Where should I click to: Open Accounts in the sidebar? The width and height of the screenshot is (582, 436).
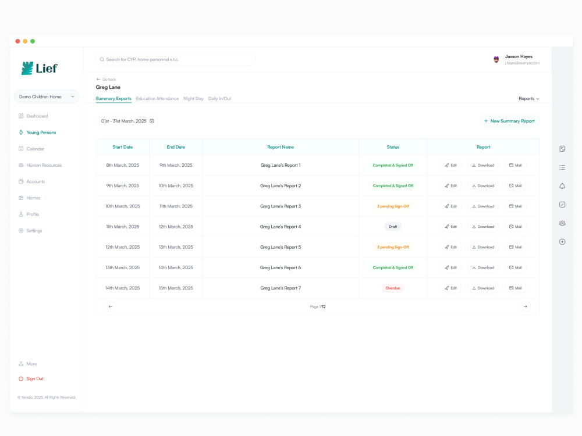(x=31, y=181)
